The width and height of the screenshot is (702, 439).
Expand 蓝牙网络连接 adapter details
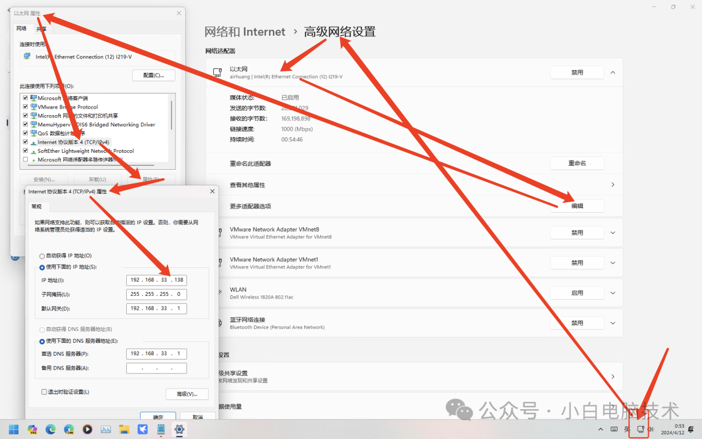point(613,323)
